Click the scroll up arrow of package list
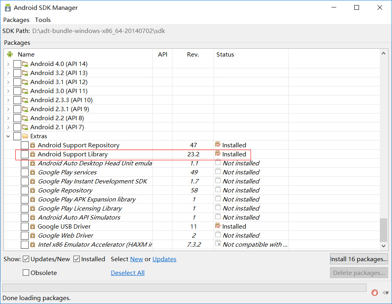Image resolution: width=392 pixels, height=304 pixels. (x=383, y=53)
